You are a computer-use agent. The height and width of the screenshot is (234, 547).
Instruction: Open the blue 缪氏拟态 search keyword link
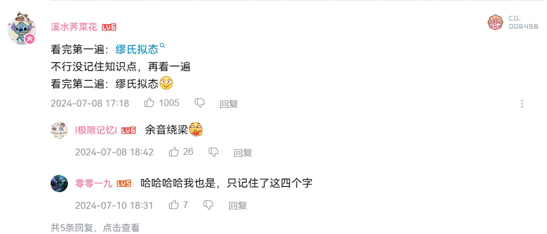137,49
